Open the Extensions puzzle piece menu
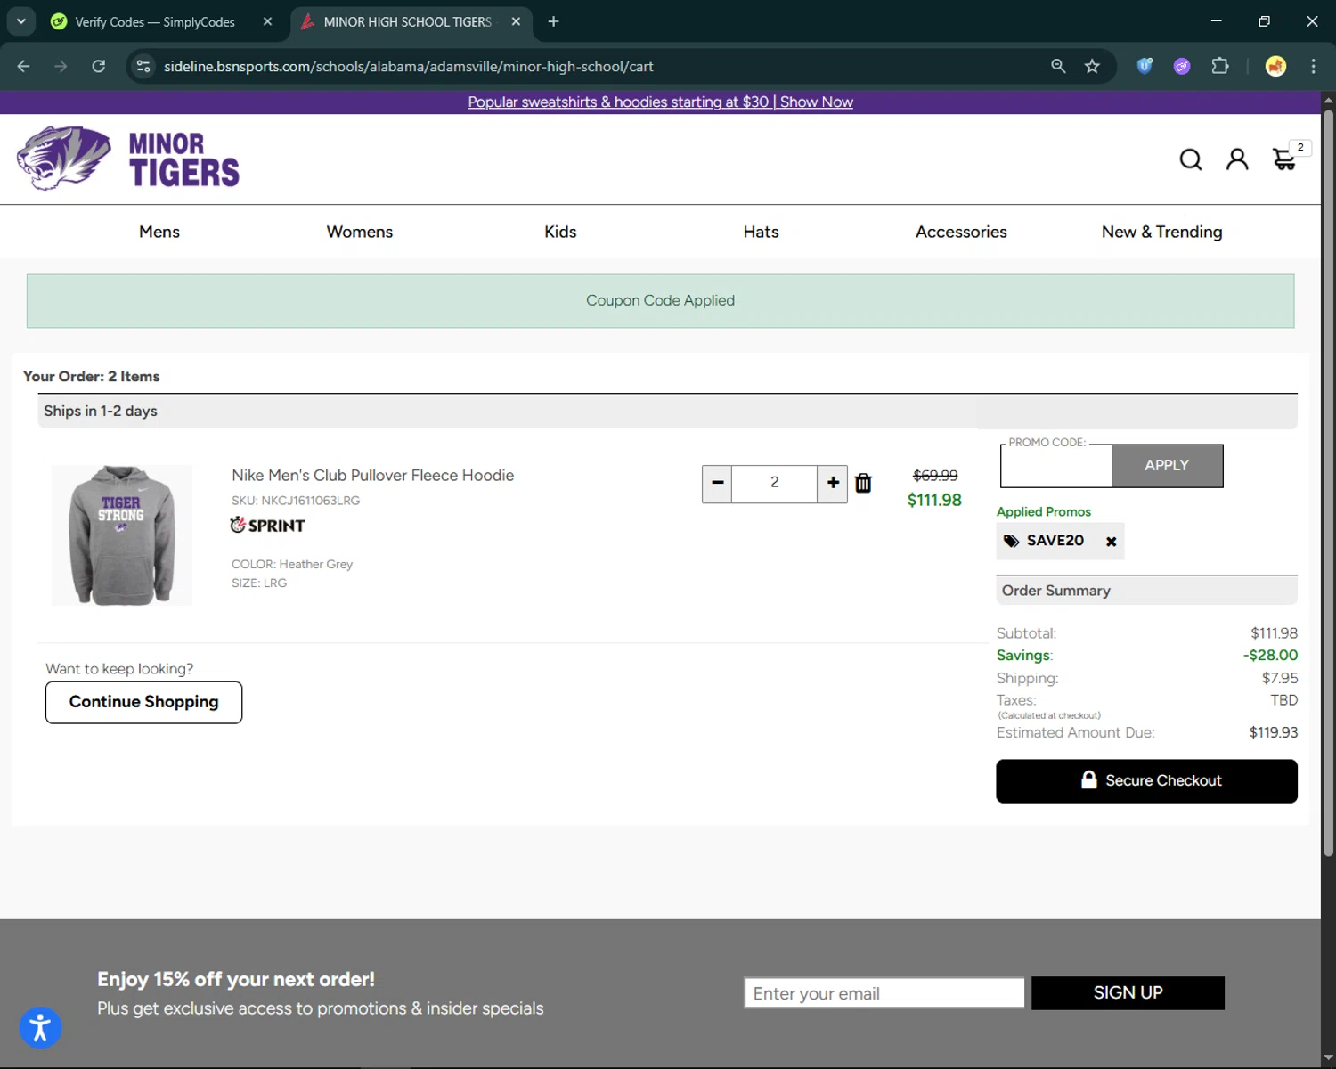This screenshot has width=1336, height=1069. coord(1220,66)
